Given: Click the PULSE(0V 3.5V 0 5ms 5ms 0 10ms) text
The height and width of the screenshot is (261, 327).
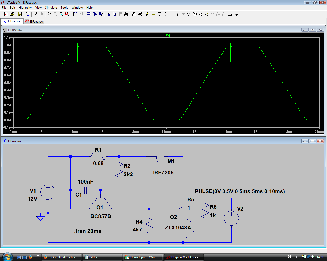Looking at the screenshot, I should coord(240,191).
